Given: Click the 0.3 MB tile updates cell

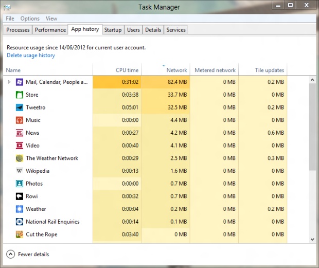Looking at the screenshot, I should 262,158.
